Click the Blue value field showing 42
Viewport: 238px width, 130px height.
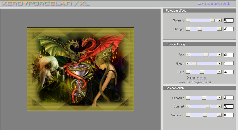tap(229, 72)
